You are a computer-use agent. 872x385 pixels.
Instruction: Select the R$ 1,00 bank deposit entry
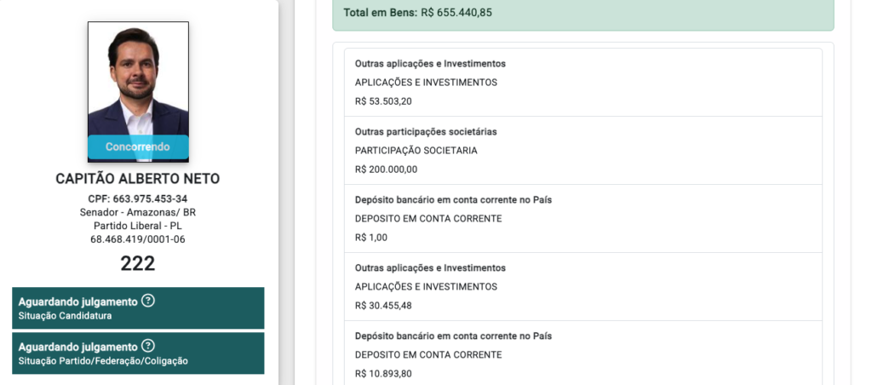[582, 219]
